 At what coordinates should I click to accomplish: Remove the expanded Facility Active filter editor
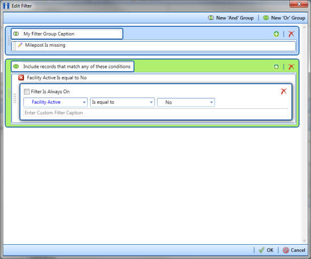click(284, 91)
